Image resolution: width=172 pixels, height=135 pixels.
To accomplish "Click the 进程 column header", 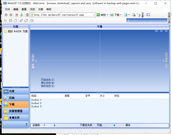I will pos(67,96).
